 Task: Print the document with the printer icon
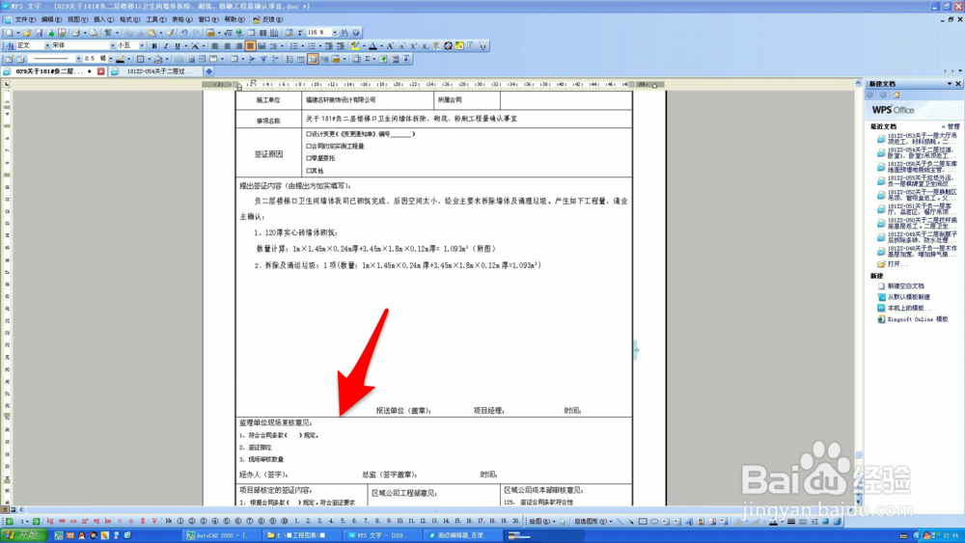point(75,33)
